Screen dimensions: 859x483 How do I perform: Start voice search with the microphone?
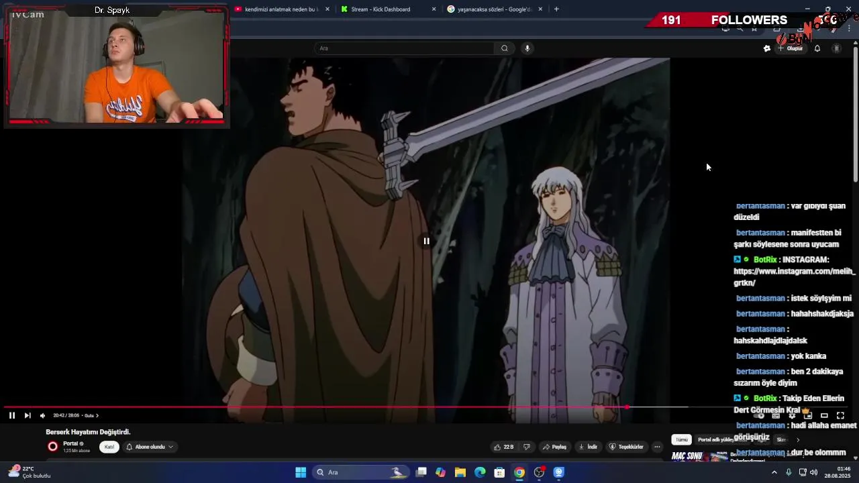tap(527, 48)
